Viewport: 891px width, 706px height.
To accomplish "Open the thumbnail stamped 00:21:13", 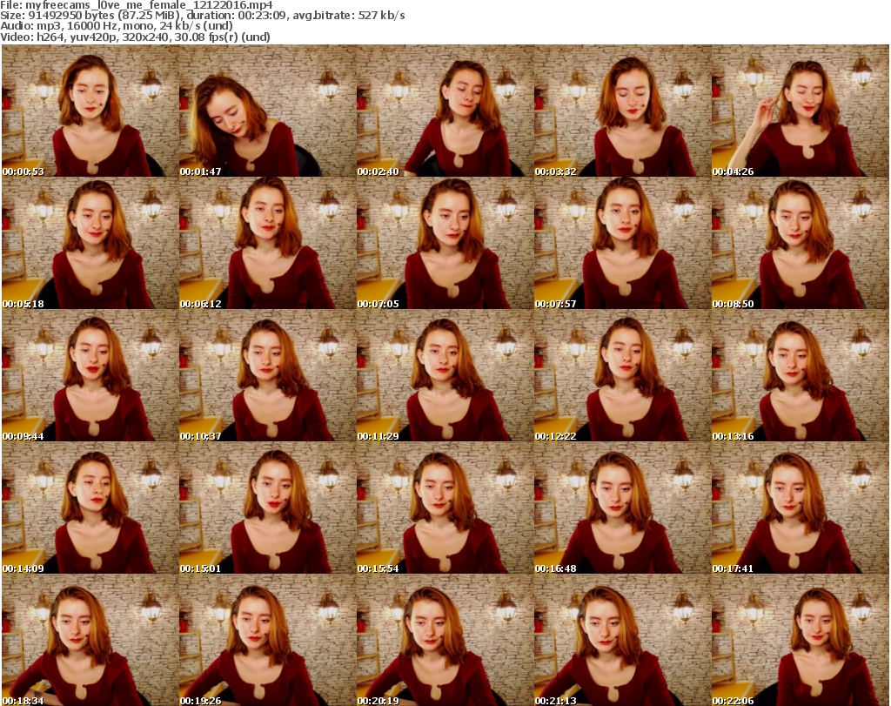I will [623, 640].
